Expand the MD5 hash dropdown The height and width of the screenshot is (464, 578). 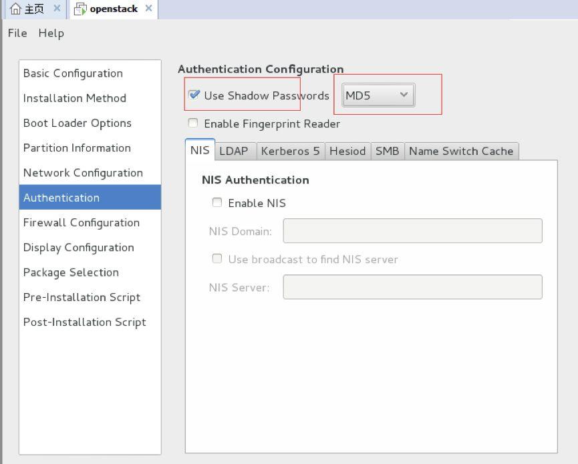click(x=378, y=95)
